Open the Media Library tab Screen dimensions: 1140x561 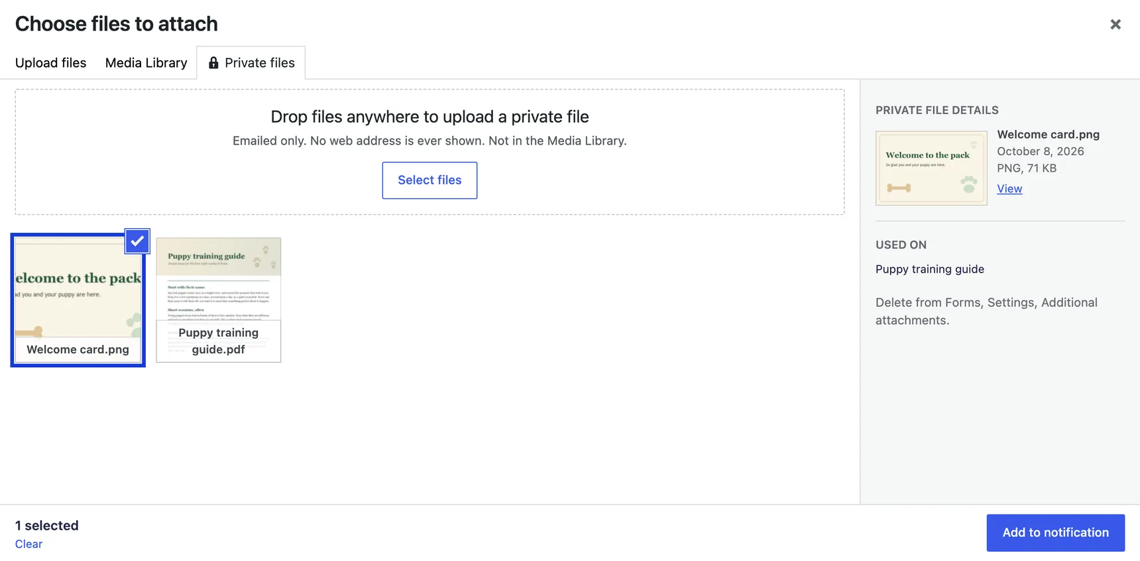click(146, 63)
